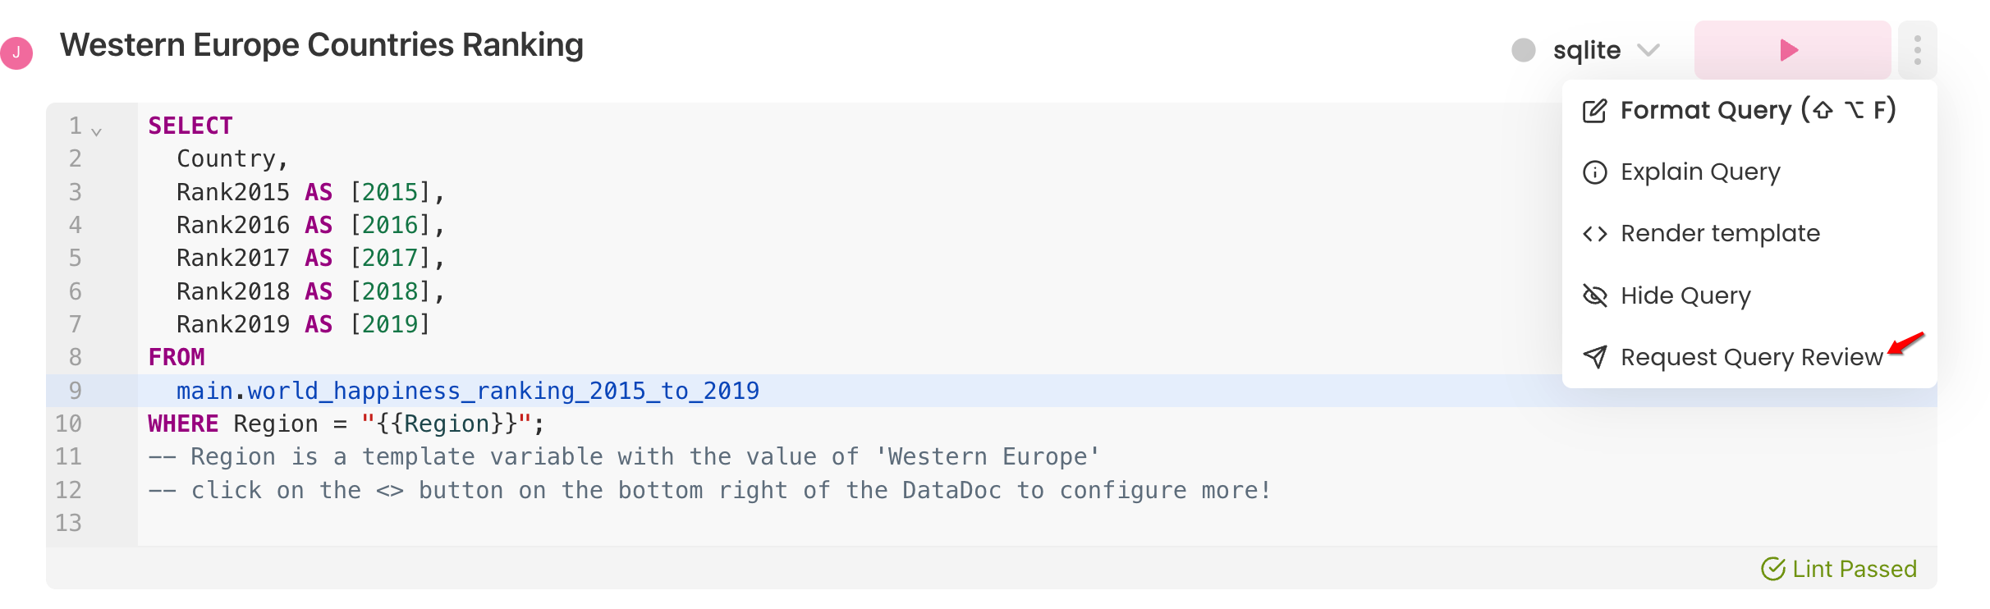1990x609 pixels.
Task: Click the Format Query pencil icon
Action: click(1594, 111)
